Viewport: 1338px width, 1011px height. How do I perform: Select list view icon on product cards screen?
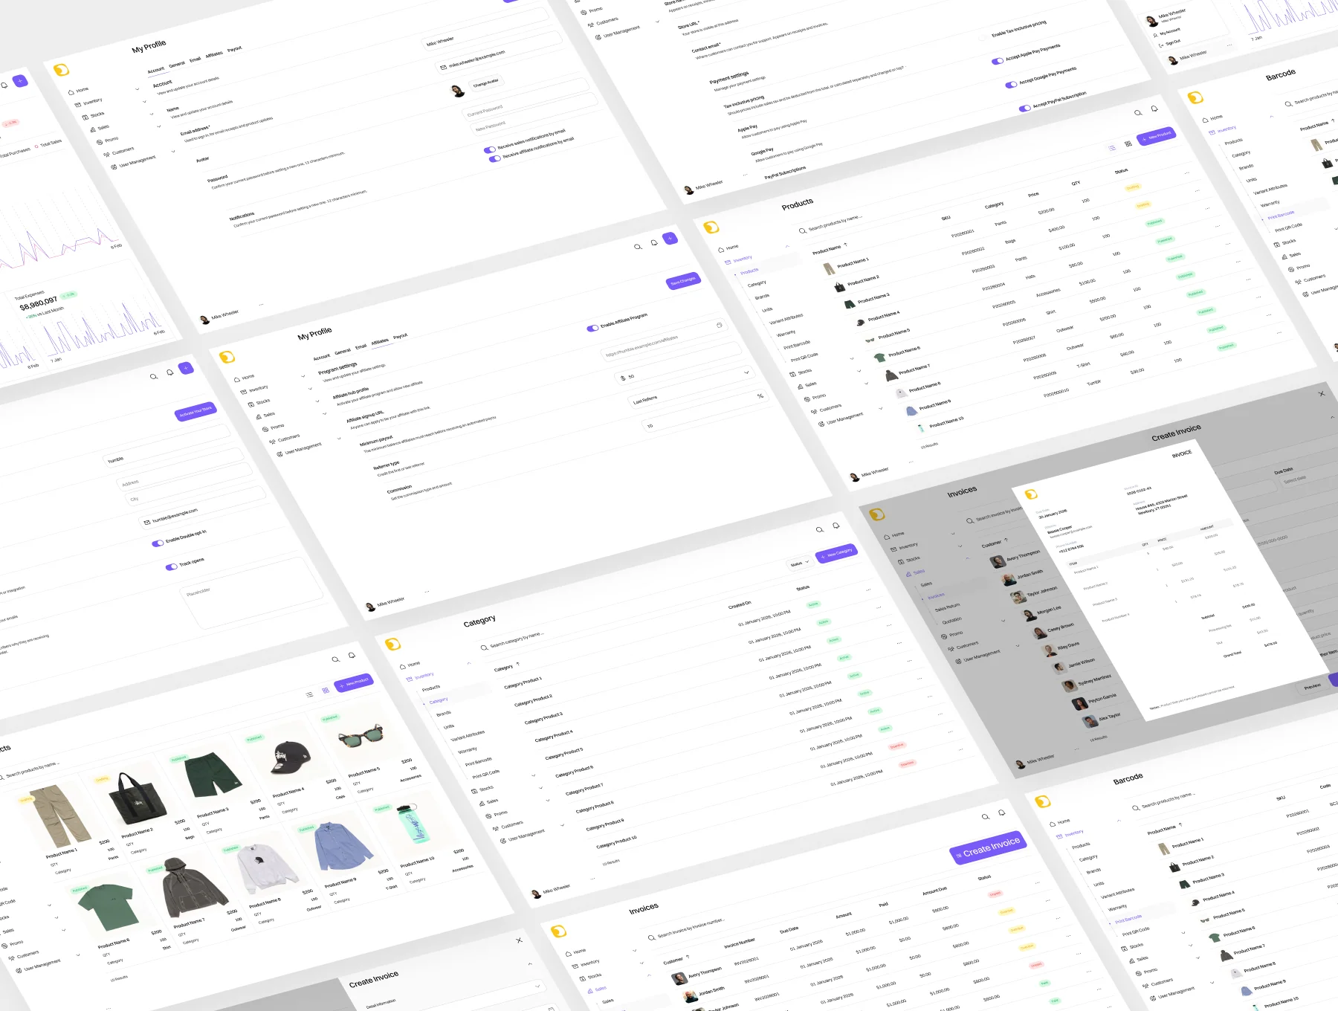click(x=309, y=695)
